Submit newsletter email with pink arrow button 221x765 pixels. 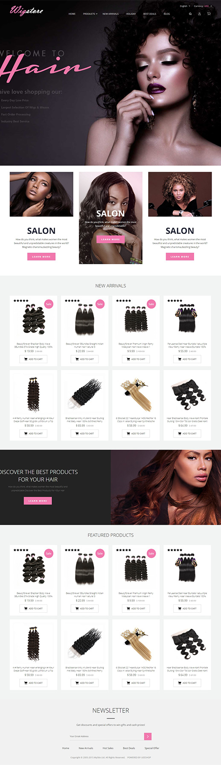point(148,736)
